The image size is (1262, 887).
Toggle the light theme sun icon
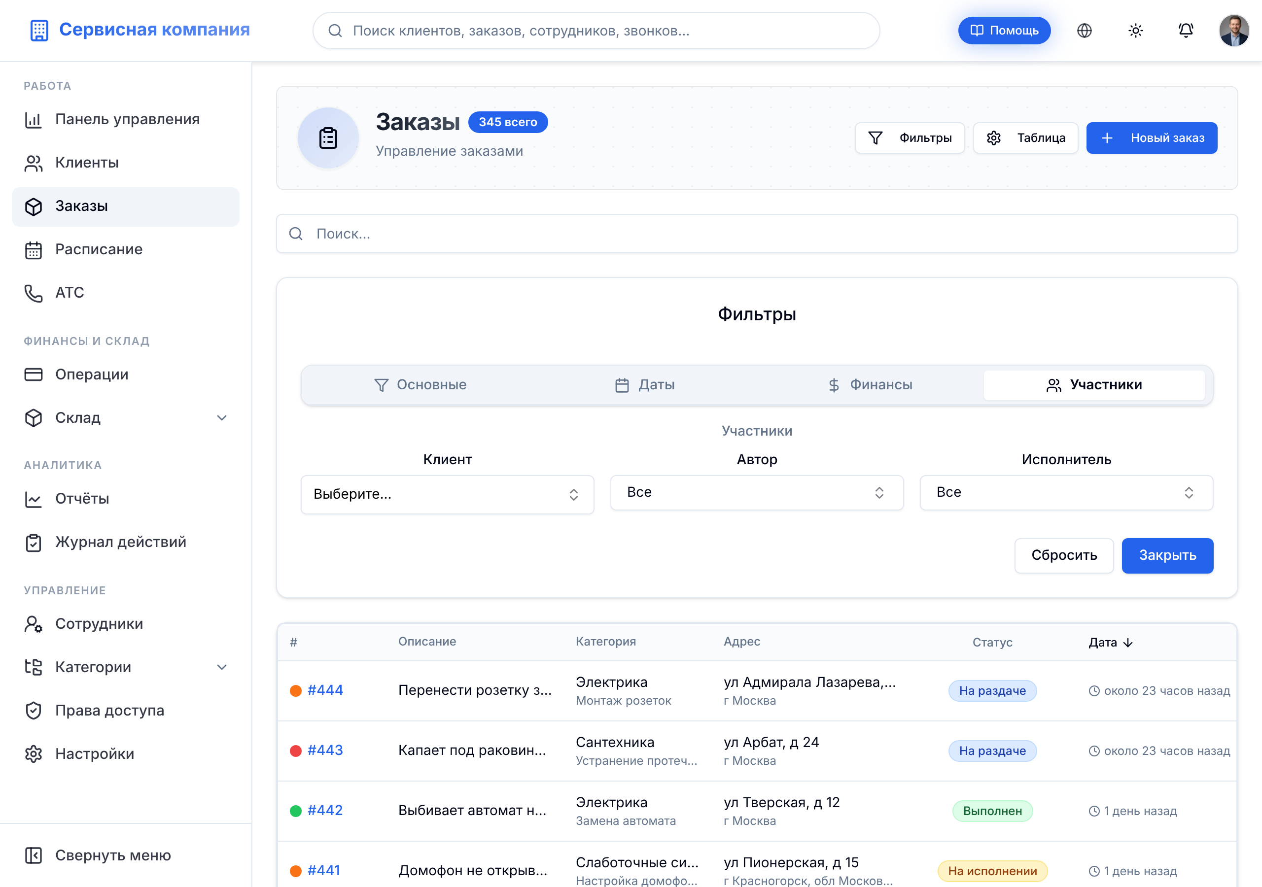(1136, 31)
